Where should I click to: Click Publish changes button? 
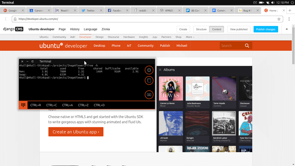point(266,29)
